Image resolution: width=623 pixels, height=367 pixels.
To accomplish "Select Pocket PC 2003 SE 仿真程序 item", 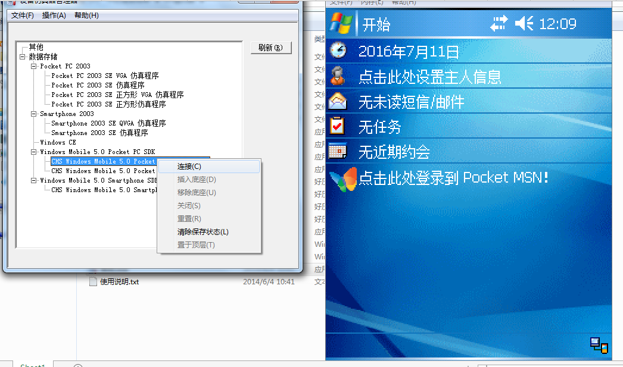I will [x=98, y=85].
